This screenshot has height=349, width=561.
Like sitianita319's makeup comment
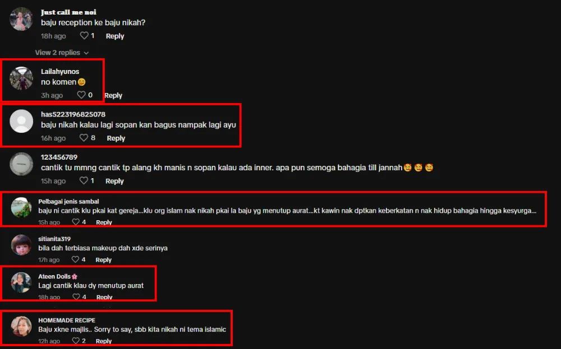pyautogui.click(x=75, y=259)
